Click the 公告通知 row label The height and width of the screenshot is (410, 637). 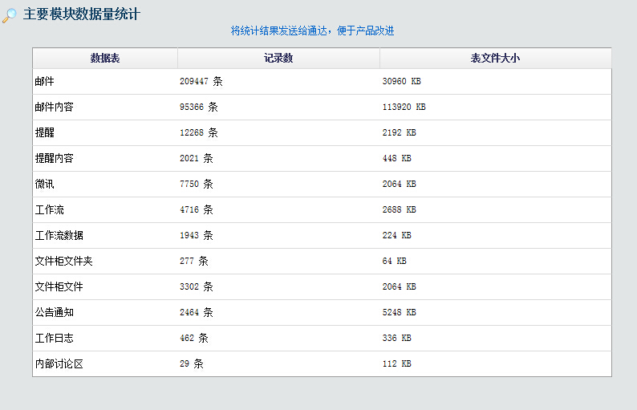point(55,313)
